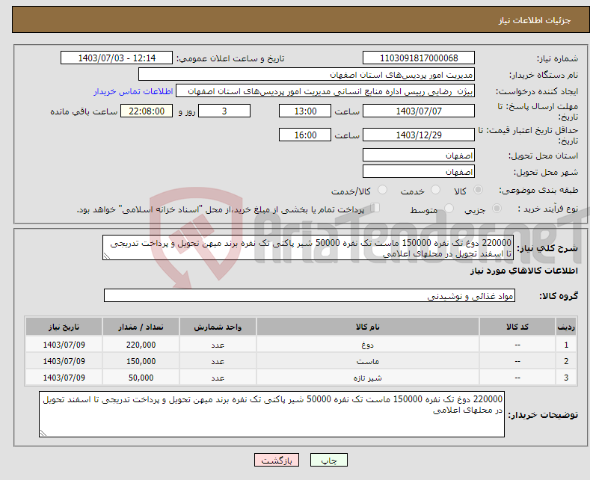Open اطلاعات تماس خریدار link
Screen dimensions: 590x480
pos(133,91)
